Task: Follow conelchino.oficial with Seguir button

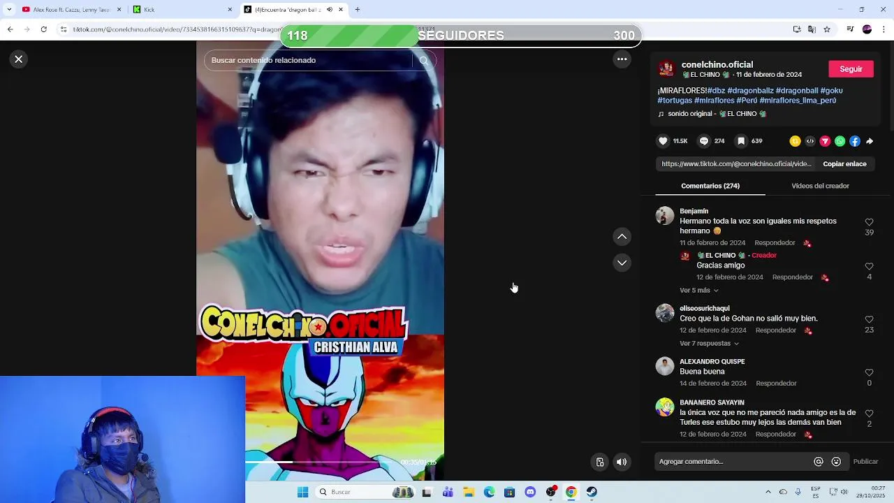Action: pos(851,69)
